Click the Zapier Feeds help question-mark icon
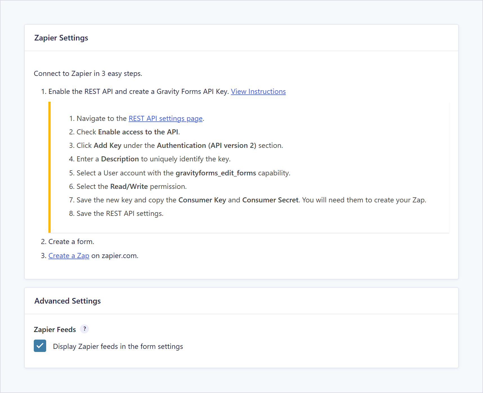The height and width of the screenshot is (393, 483). (84, 329)
